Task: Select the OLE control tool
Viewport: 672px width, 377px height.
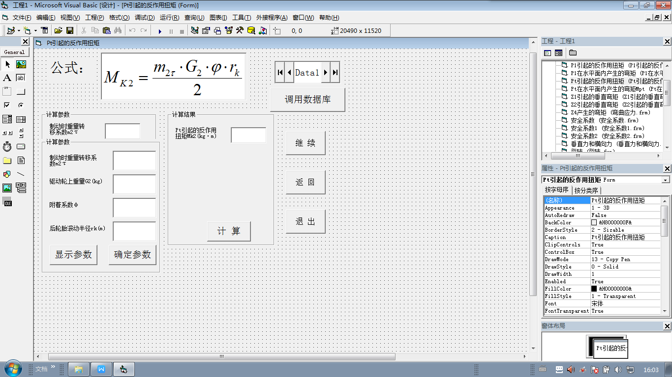Action: (7, 202)
